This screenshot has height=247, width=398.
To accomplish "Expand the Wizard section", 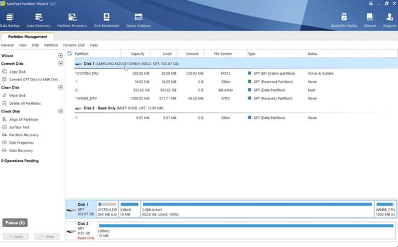I will click(x=60, y=55).
